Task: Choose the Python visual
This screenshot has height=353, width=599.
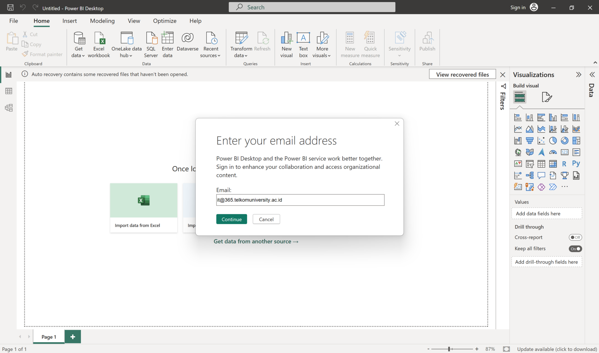Action: pyautogui.click(x=576, y=164)
